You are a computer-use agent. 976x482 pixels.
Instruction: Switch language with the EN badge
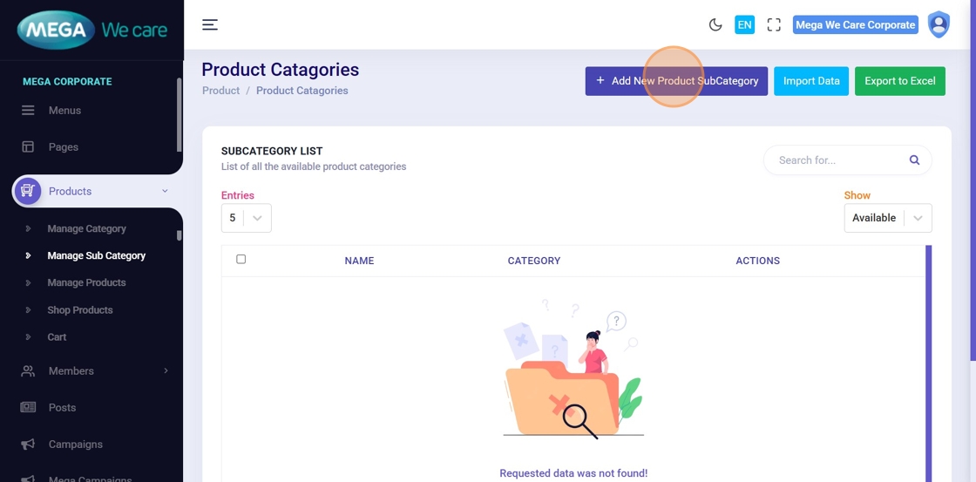pyautogui.click(x=744, y=24)
